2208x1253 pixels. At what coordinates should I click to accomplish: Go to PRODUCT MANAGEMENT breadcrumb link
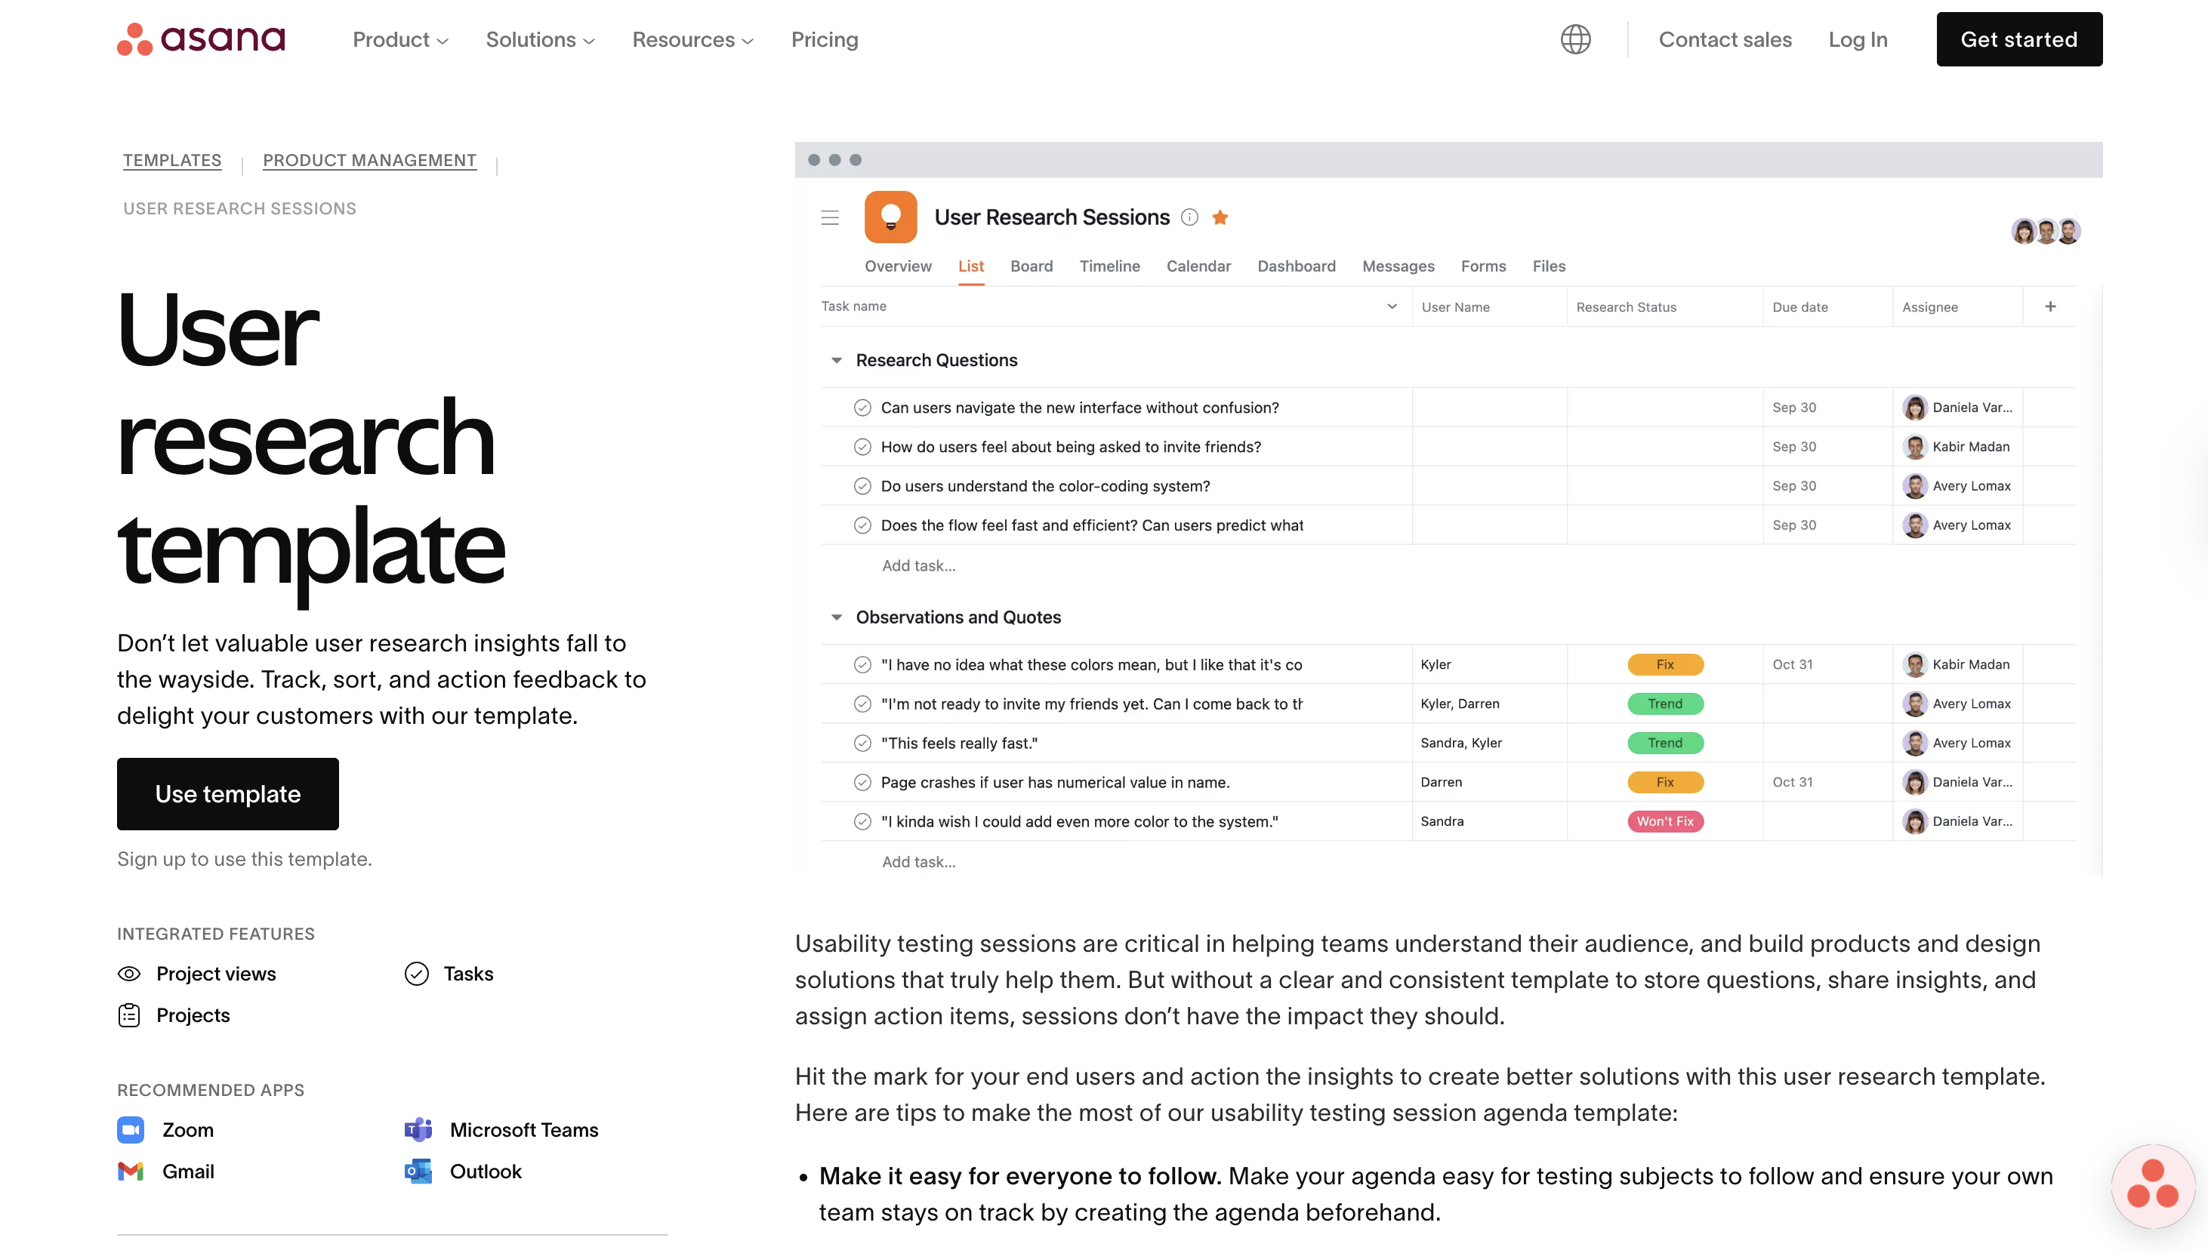coord(369,160)
